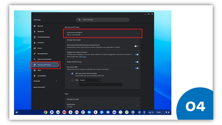This screenshot has height=125, width=222.
Task: Click the Bluetooth icon in sidebar
Action: (35, 32)
